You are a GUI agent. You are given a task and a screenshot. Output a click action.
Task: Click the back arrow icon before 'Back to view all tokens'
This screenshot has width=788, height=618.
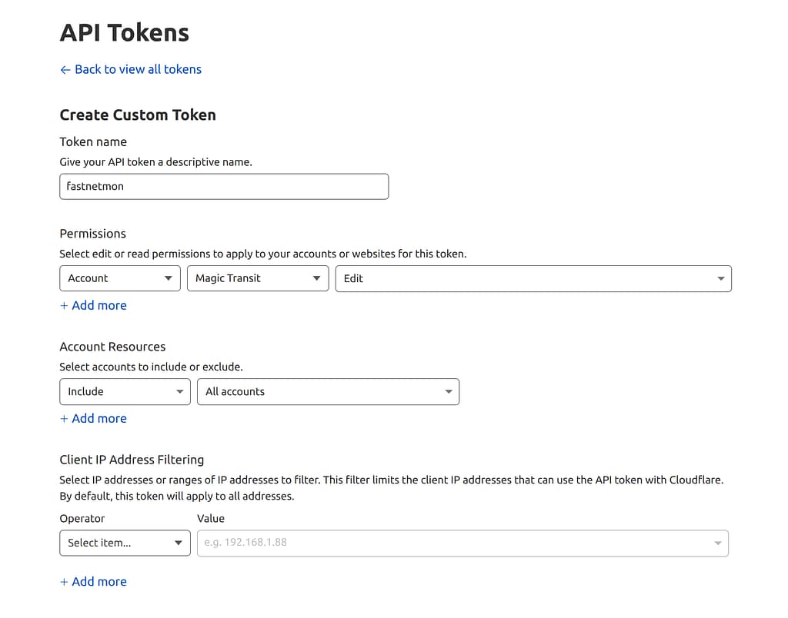click(x=65, y=70)
